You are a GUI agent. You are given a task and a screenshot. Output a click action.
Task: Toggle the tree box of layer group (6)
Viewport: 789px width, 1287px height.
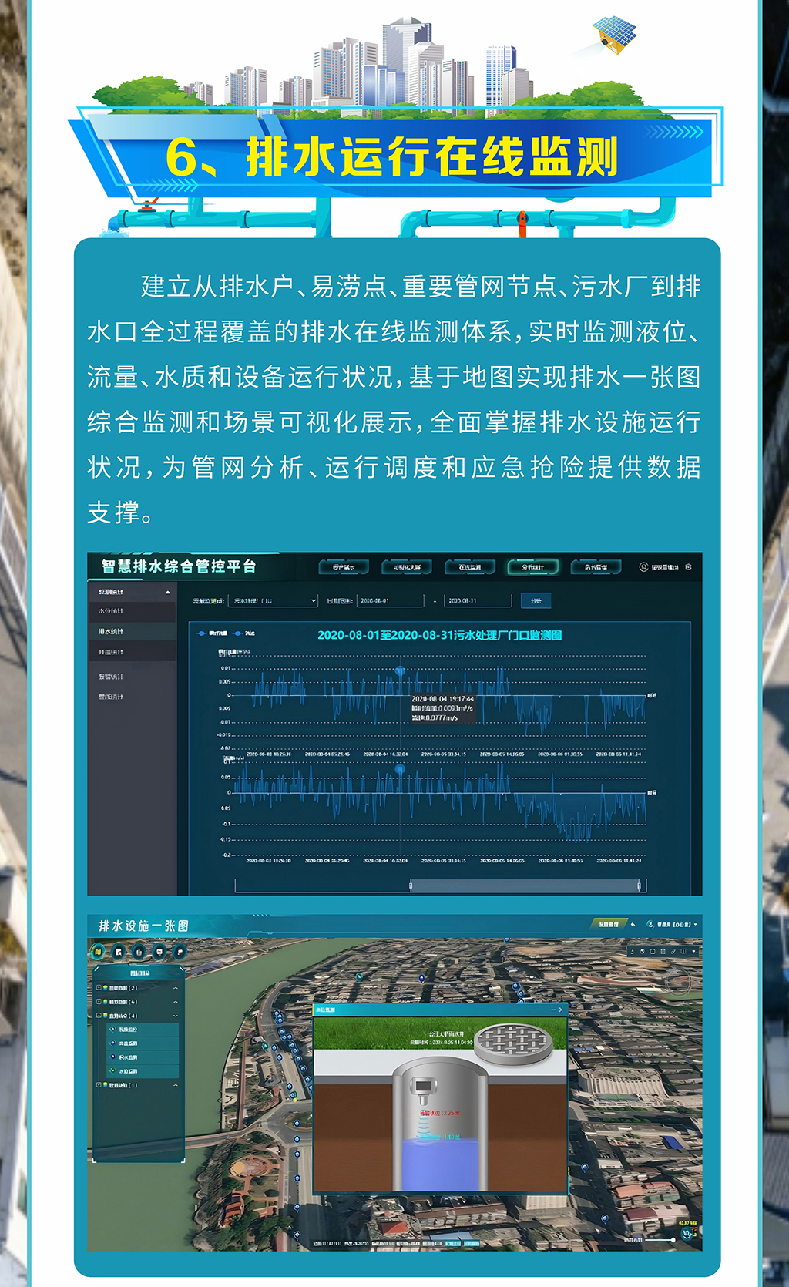99,1002
